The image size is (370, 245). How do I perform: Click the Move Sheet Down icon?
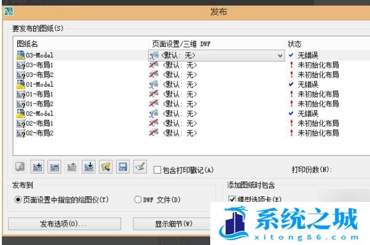(89, 167)
